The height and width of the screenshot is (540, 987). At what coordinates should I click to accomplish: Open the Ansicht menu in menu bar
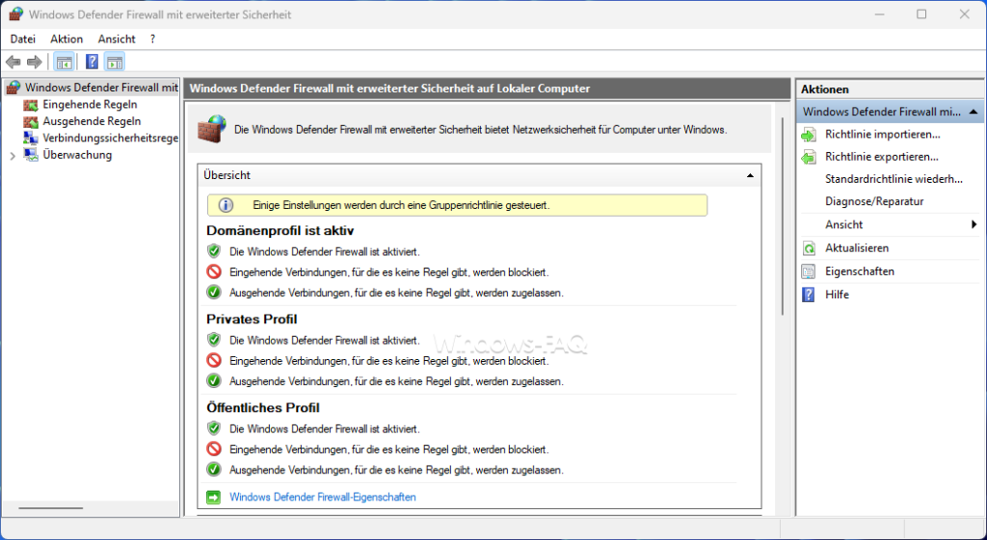point(117,39)
